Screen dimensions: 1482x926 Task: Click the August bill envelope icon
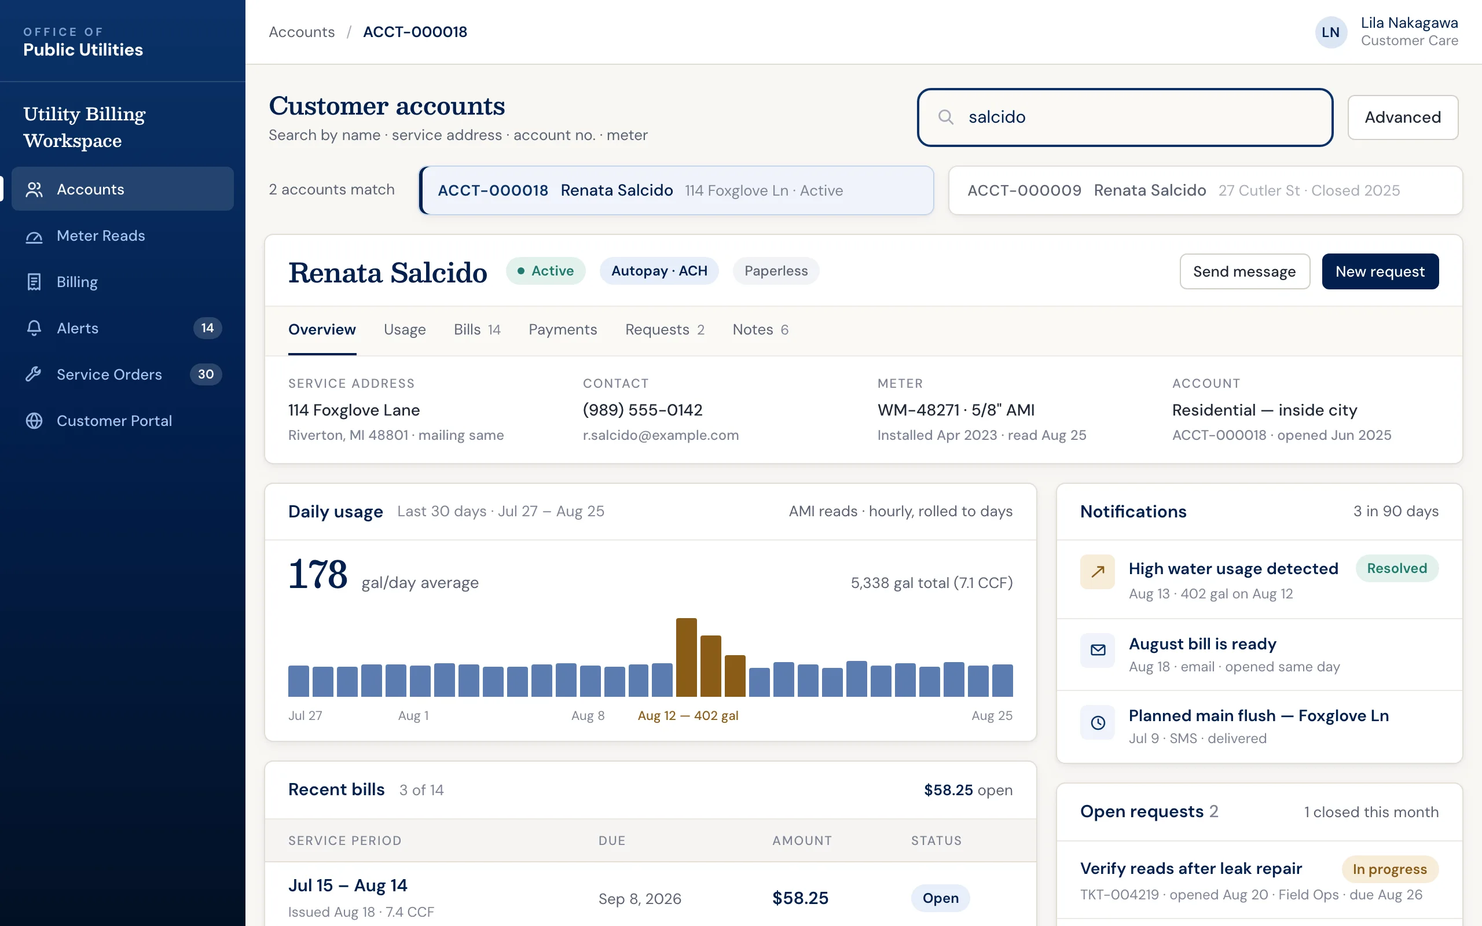(x=1098, y=650)
